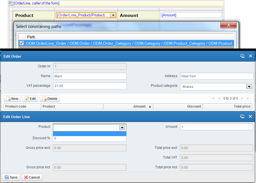The image size is (256, 183).
Task: Toggle the checkbox on the ODM.OrderLine_Order path row
Action: point(21,43)
